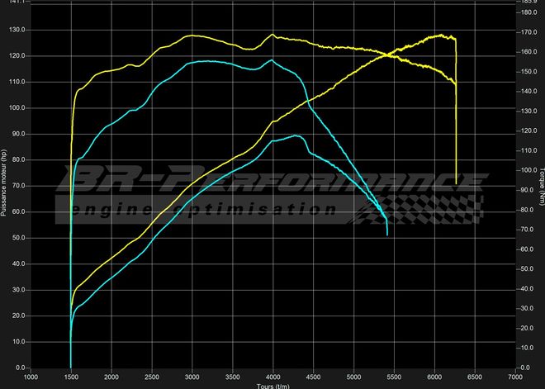The height and width of the screenshot is (389, 545).
Task: Click the 7000 label on the x-axis
Action: (x=515, y=377)
